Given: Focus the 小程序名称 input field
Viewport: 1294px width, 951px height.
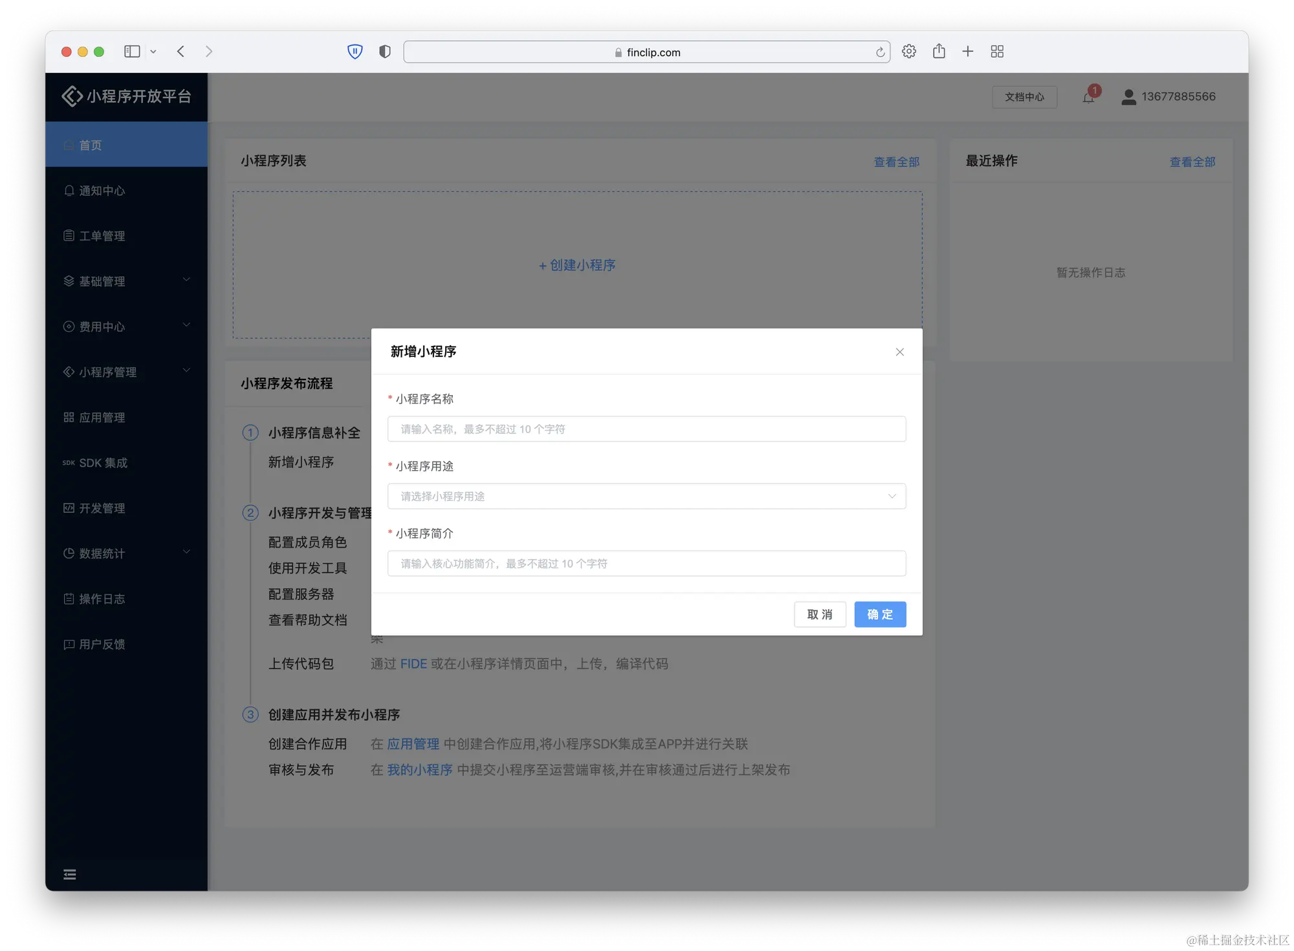Looking at the screenshot, I should [x=646, y=429].
